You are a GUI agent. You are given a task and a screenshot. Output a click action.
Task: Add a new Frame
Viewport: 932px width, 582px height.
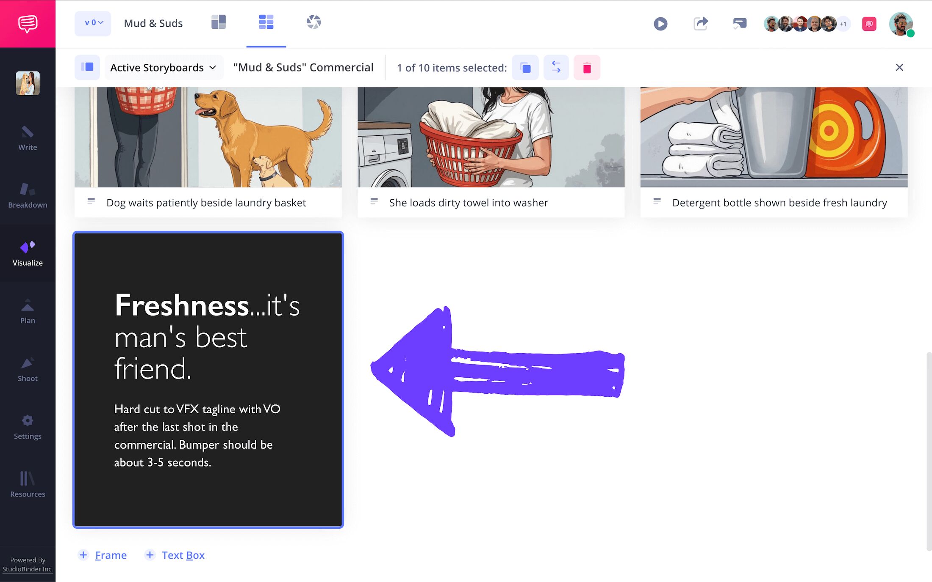tap(103, 555)
